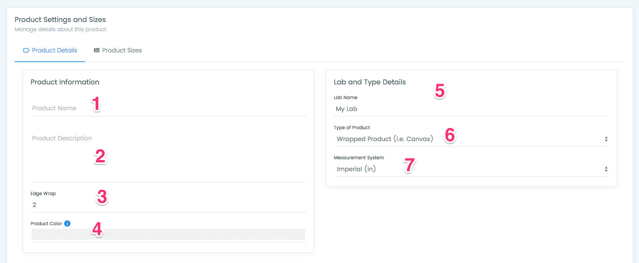Image resolution: width=639 pixels, height=263 pixels.
Task: Open the Measurement System dropdown
Action: 472,169
